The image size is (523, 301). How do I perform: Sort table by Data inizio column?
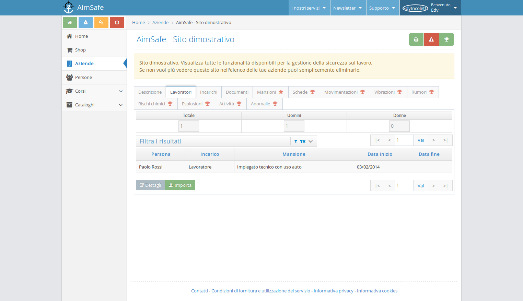tap(380, 154)
